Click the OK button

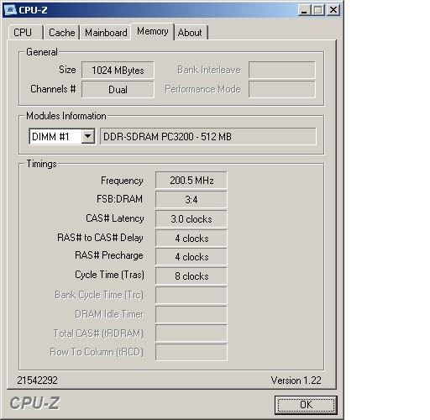pyautogui.click(x=306, y=405)
